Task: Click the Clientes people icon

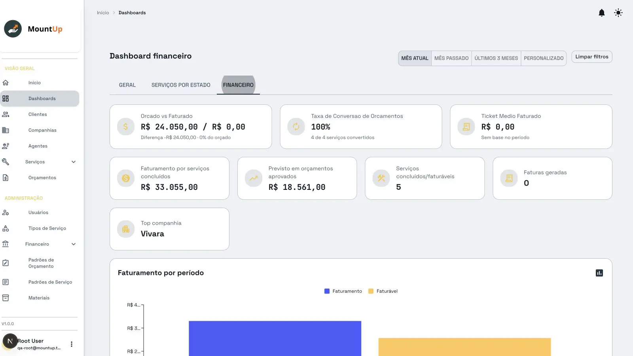Action: tap(6, 114)
